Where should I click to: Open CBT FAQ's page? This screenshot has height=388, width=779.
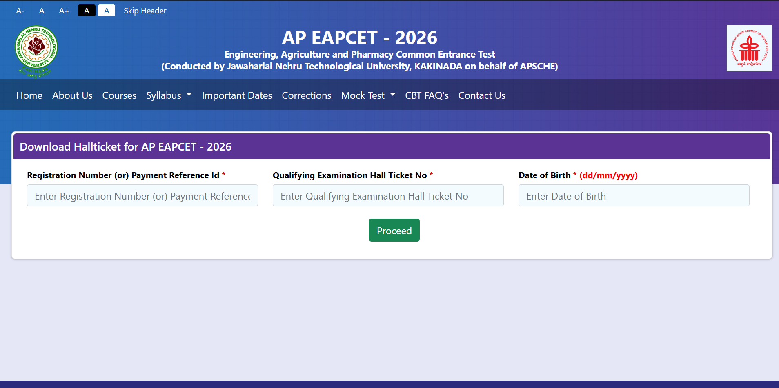tap(427, 95)
